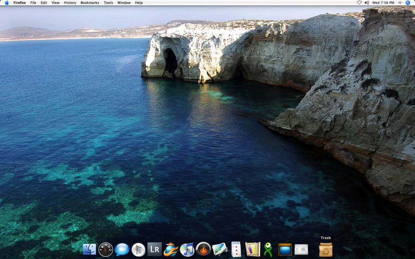415x259 pixels.
Task: Click the Trash in the dock
Action: [325, 249]
